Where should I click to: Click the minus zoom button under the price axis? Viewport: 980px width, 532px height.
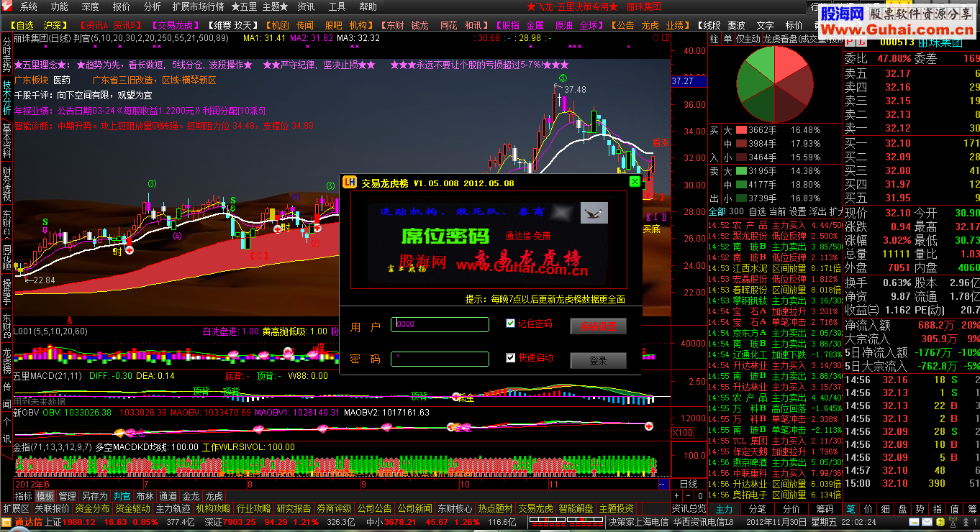689,496
